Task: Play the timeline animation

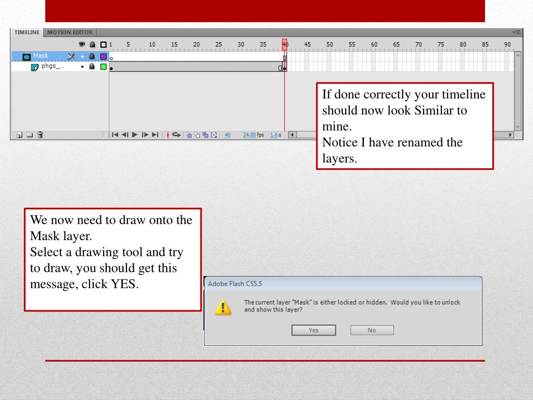Action: [x=135, y=135]
